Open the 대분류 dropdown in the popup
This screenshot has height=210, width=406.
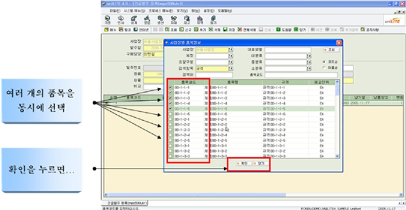click(309, 56)
